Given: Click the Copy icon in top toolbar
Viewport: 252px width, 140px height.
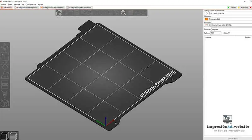Looking at the screenshot, I should tap(84, 13).
